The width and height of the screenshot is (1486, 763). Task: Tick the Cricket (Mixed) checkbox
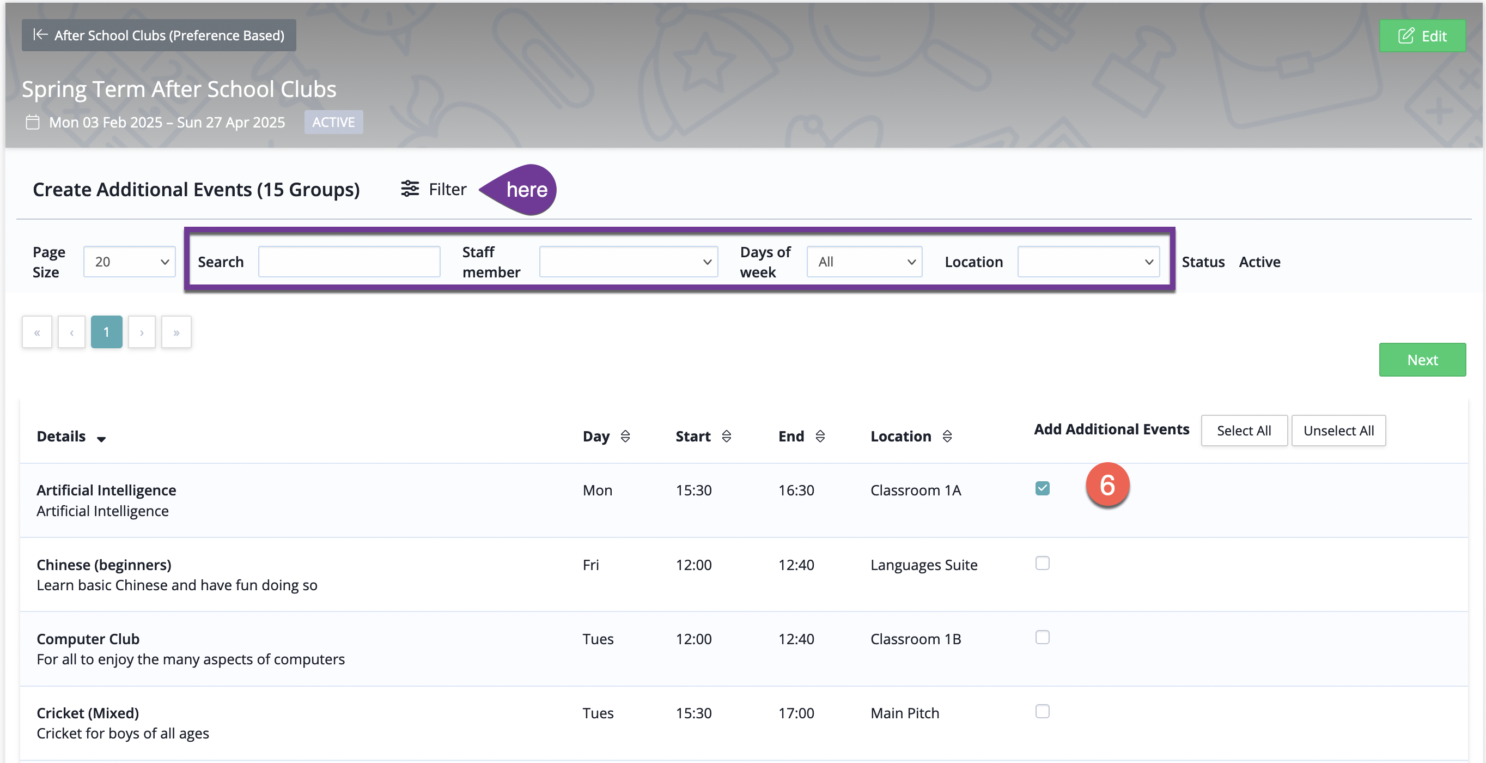point(1042,711)
